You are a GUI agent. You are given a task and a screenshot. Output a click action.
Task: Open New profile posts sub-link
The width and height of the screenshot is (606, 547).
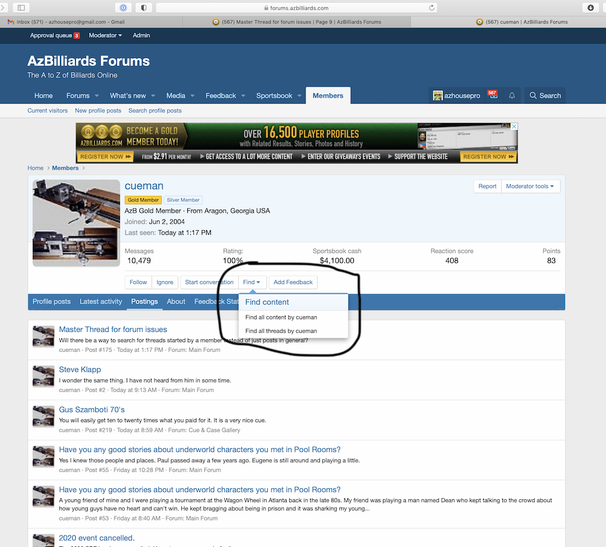98,110
